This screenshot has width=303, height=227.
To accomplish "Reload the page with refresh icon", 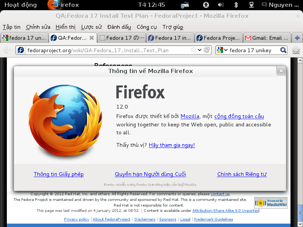I will click(206, 50).
